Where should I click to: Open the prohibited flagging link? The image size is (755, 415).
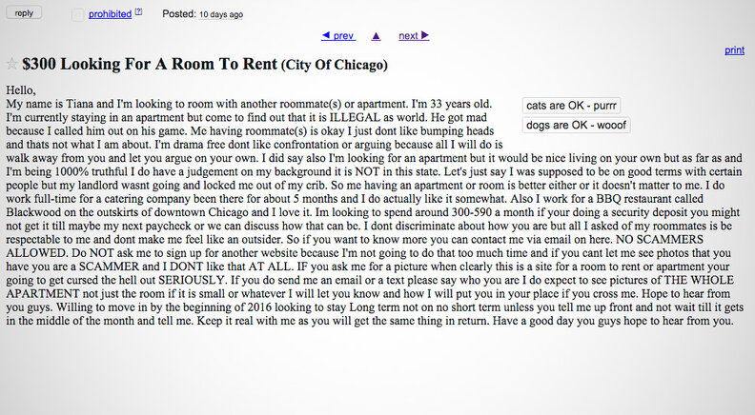[x=110, y=14]
